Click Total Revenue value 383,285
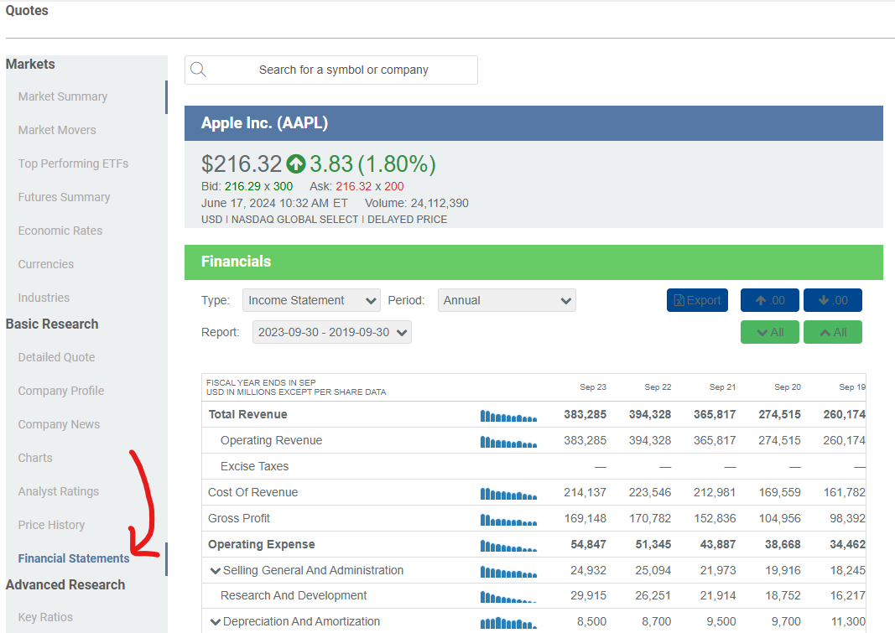Viewport: 895px width, 633px height. click(585, 414)
